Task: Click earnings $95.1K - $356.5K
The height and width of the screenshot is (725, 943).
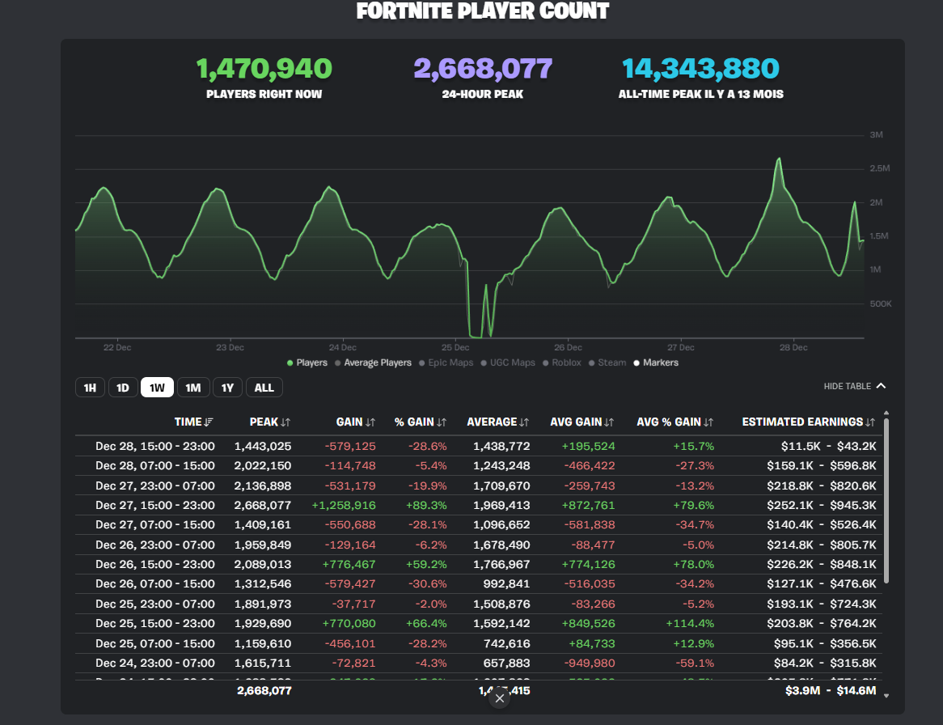Action: [825, 643]
